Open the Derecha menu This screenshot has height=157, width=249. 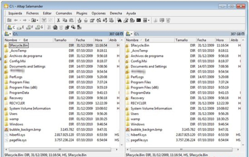click(x=116, y=13)
